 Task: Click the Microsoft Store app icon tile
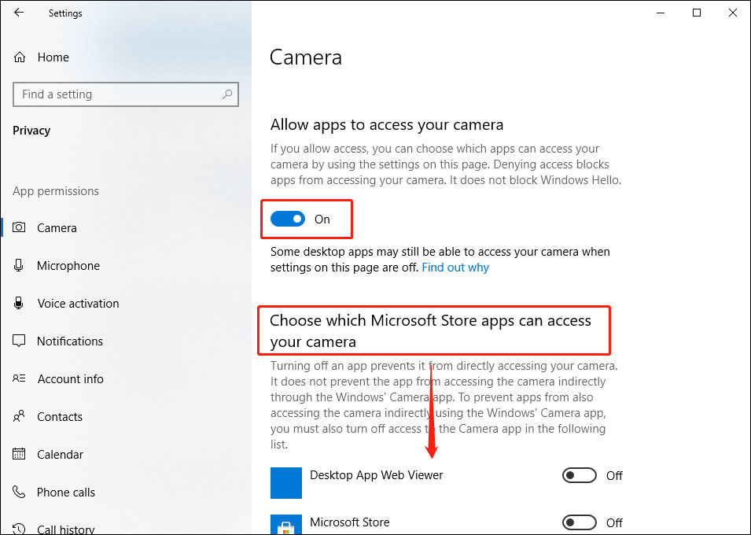click(x=285, y=524)
